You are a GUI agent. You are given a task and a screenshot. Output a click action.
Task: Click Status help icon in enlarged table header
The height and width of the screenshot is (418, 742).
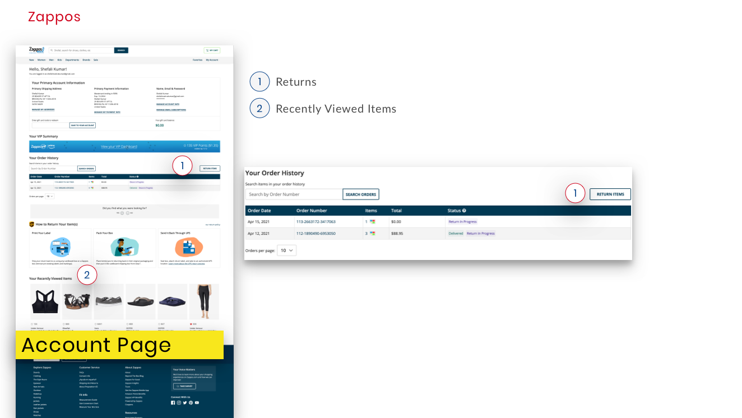[465, 211]
